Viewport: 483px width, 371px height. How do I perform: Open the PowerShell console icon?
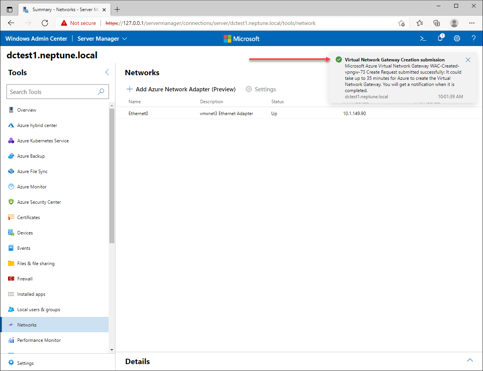(423, 38)
